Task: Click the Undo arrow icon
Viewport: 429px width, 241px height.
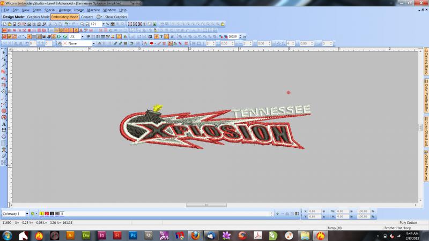Action: tap(66, 24)
